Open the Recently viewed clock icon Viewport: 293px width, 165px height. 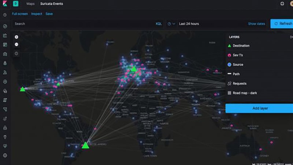(x=5, y=15)
